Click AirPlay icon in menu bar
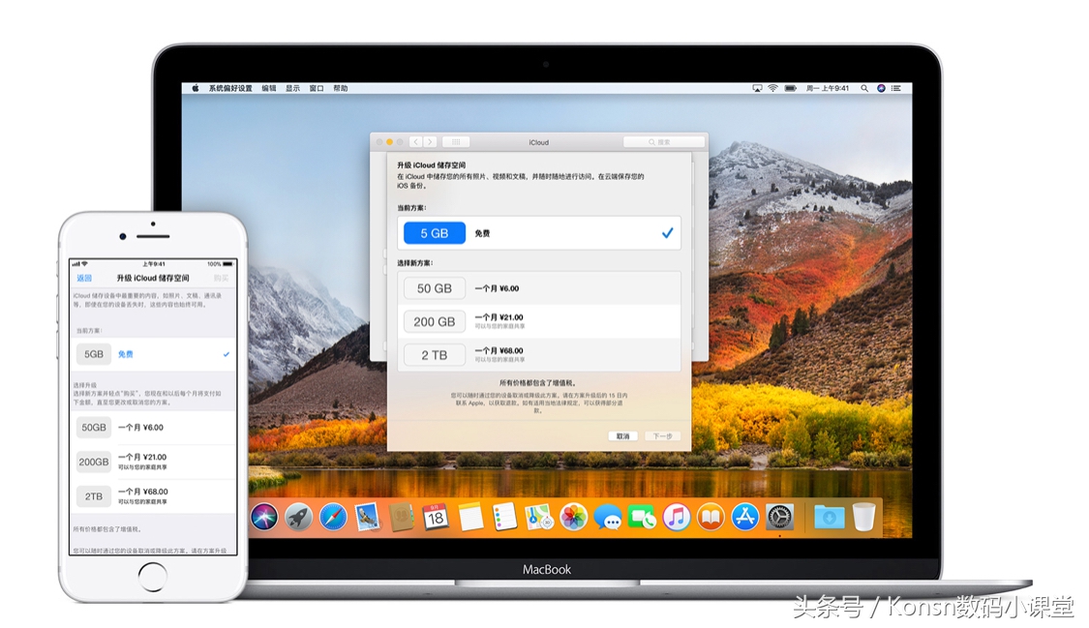Screen dimensions: 1089x628 coord(757,88)
